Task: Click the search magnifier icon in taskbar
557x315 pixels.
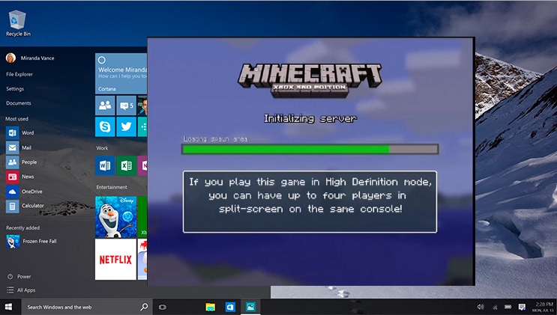Action: [x=144, y=307]
